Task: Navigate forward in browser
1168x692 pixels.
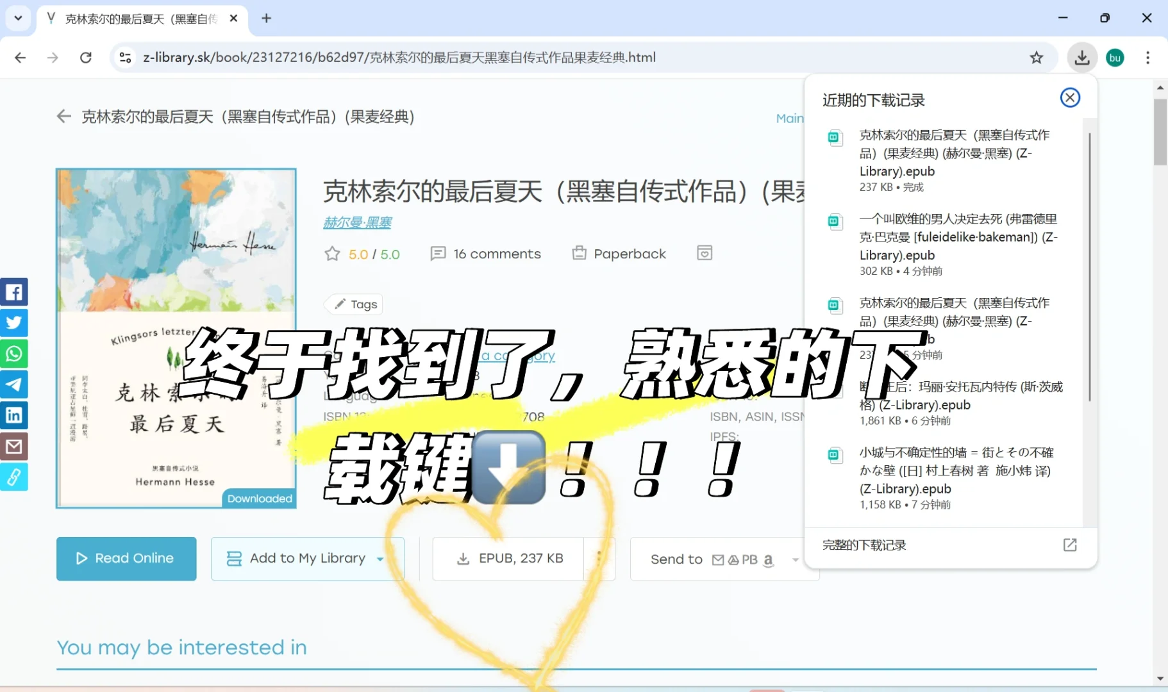Action: coord(53,58)
